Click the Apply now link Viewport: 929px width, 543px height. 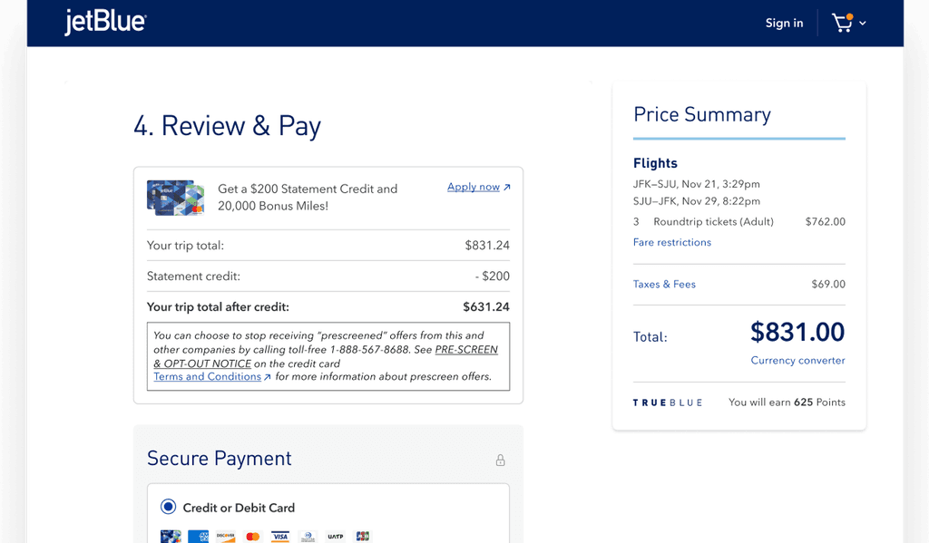point(474,187)
